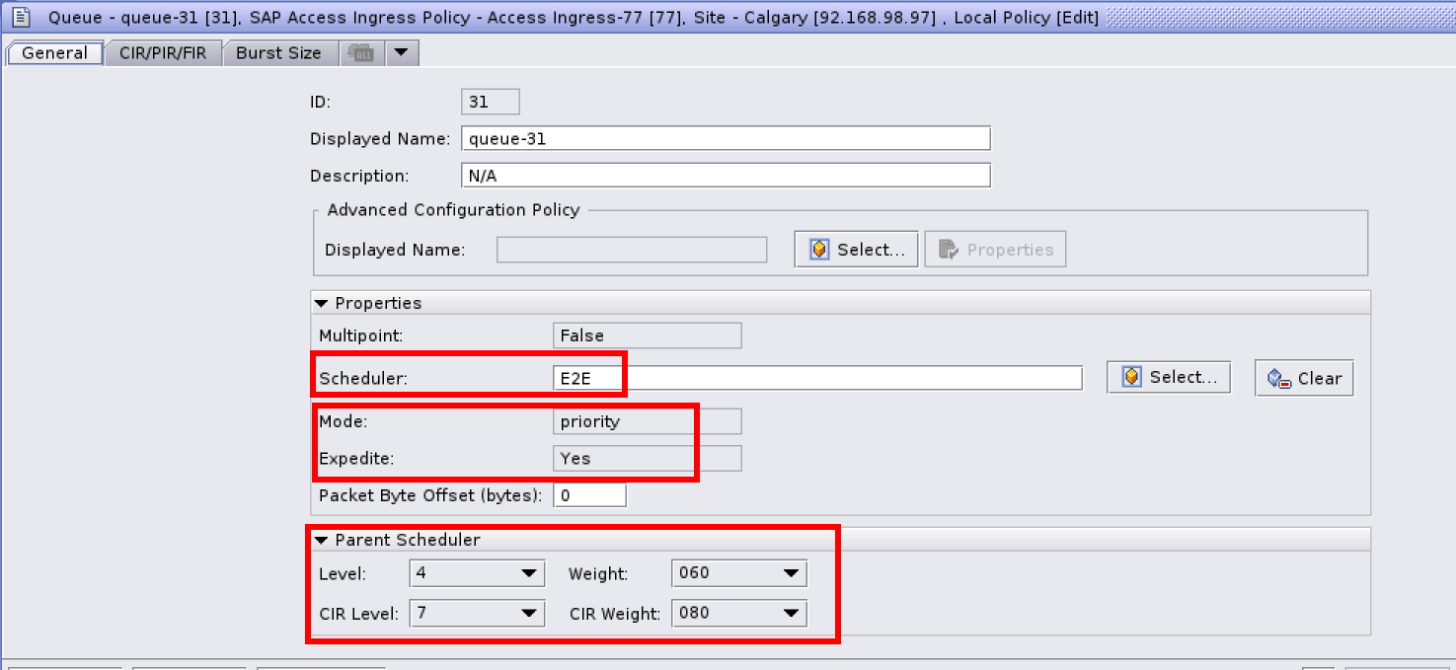Click the Displayed Name field containing queue-31
This screenshot has width=1456, height=670.
click(x=725, y=139)
